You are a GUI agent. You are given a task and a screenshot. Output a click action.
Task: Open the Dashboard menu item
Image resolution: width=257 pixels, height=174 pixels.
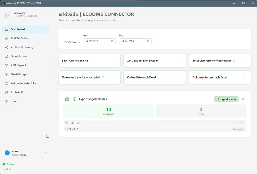click(x=26, y=29)
